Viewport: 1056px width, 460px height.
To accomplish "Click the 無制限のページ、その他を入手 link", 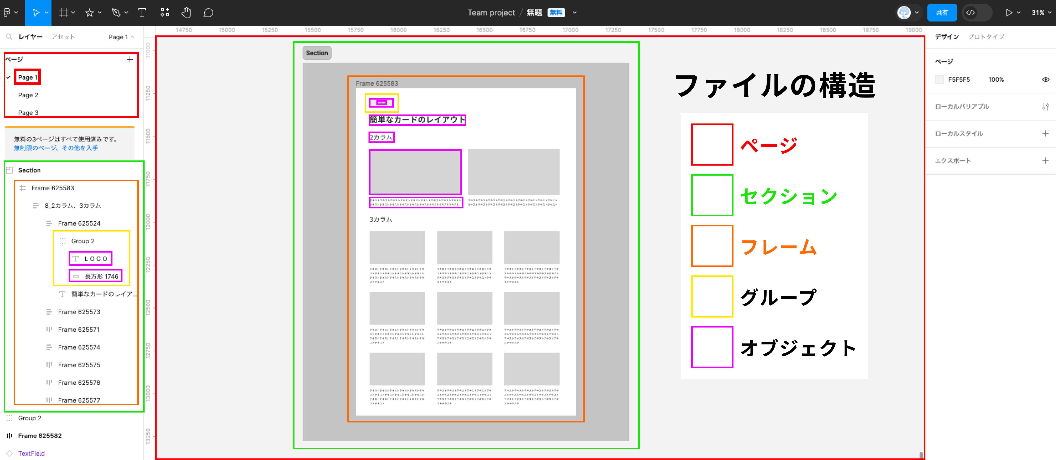I will coord(56,148).
